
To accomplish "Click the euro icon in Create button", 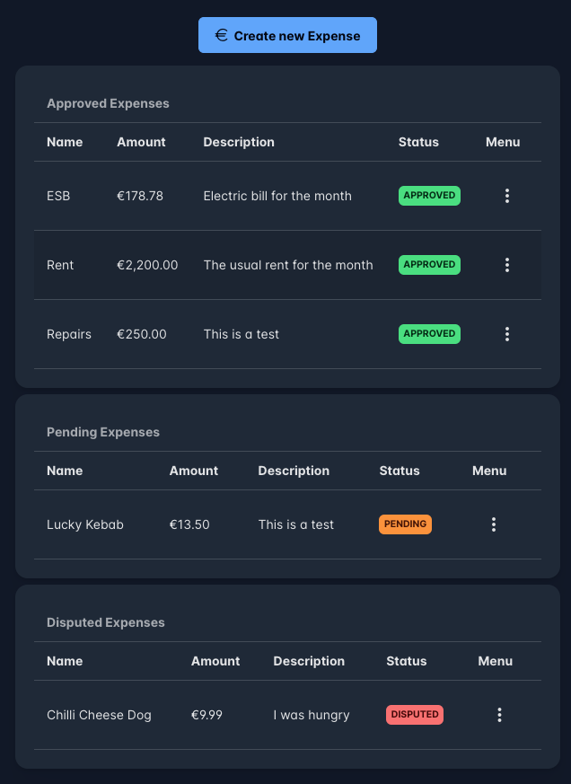I will coord(222,35).
